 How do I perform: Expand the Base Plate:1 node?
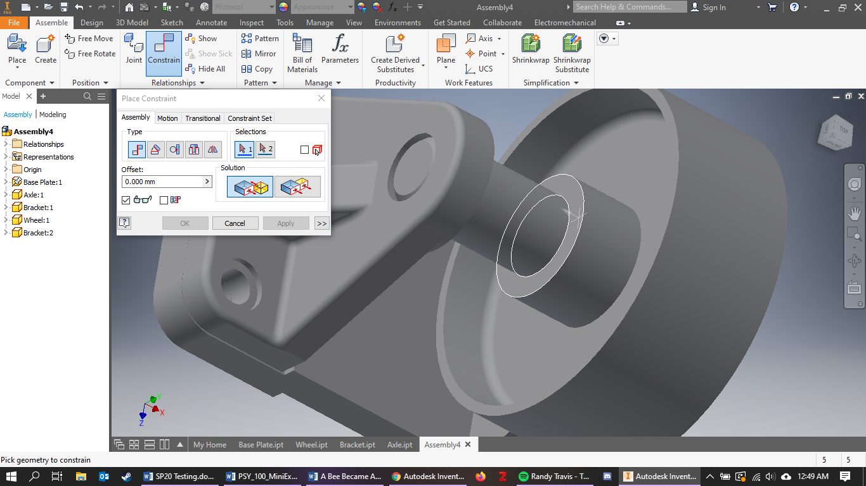[6, 182]
